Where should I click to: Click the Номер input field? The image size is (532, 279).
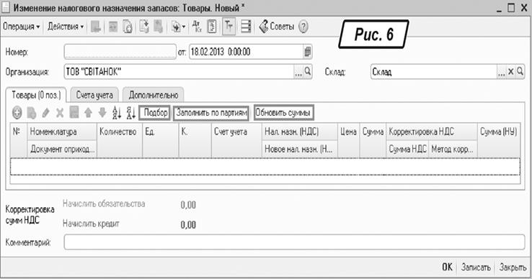tap(120, 52)
